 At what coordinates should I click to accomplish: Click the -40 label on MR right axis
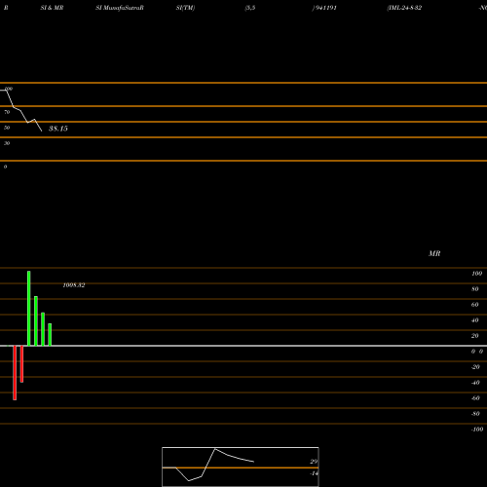pyautogui.click(x=475, y=383)
